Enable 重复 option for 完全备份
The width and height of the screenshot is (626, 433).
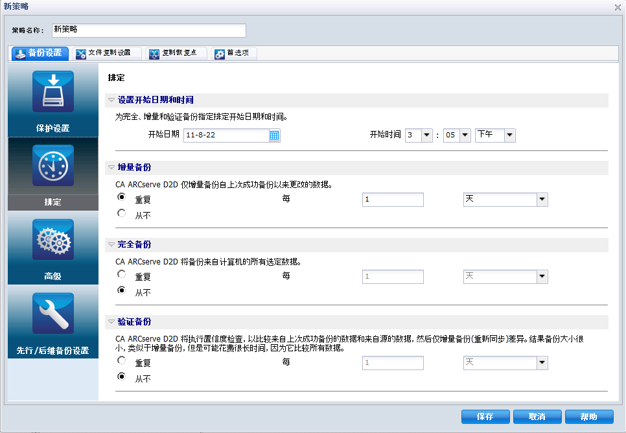pos(122,275)
